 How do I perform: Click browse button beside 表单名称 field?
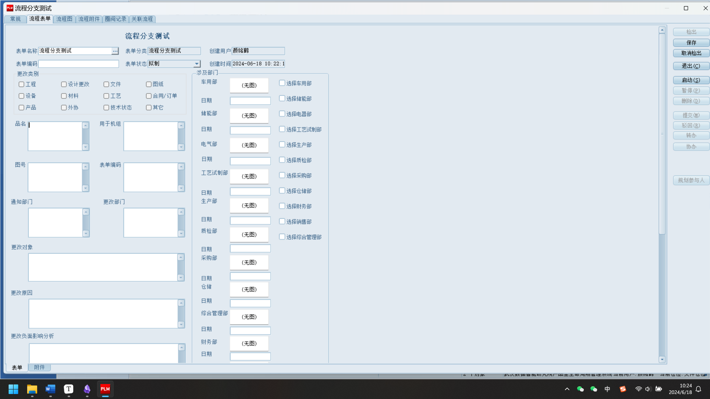point(115,51)
